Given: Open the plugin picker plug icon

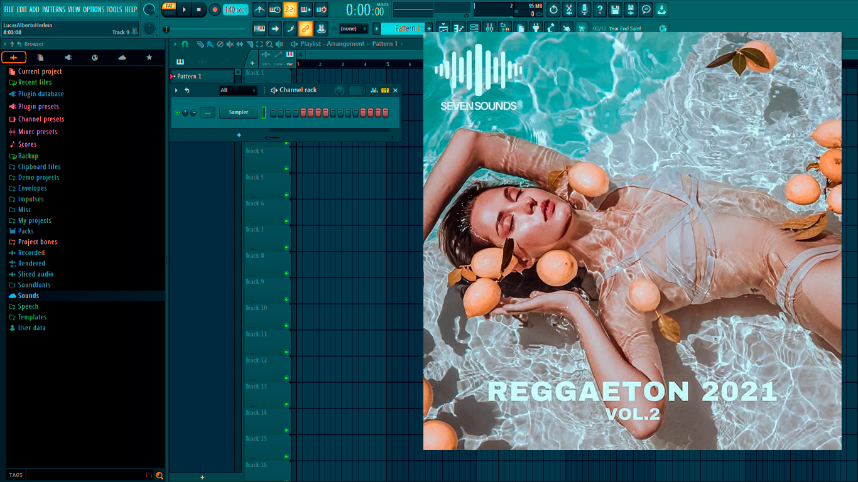Looking at the screenshot, I should (536, 28).
